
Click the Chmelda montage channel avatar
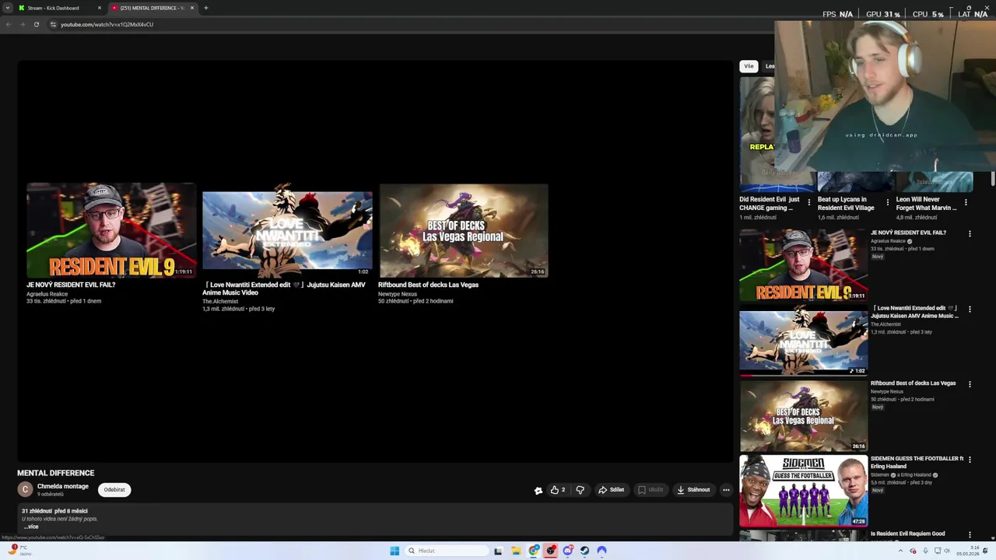click(x=25, y=489)
